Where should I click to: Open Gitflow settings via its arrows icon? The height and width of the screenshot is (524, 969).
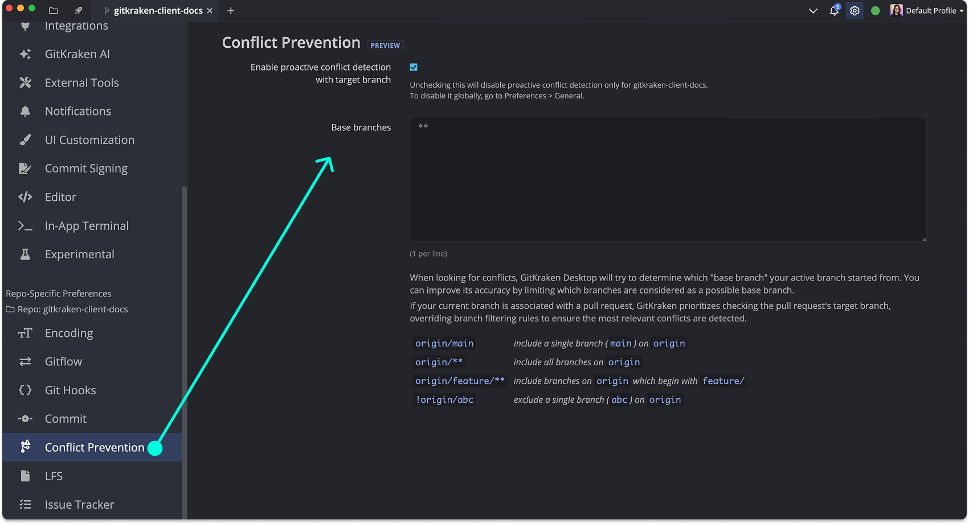click(x=25, y=361)
